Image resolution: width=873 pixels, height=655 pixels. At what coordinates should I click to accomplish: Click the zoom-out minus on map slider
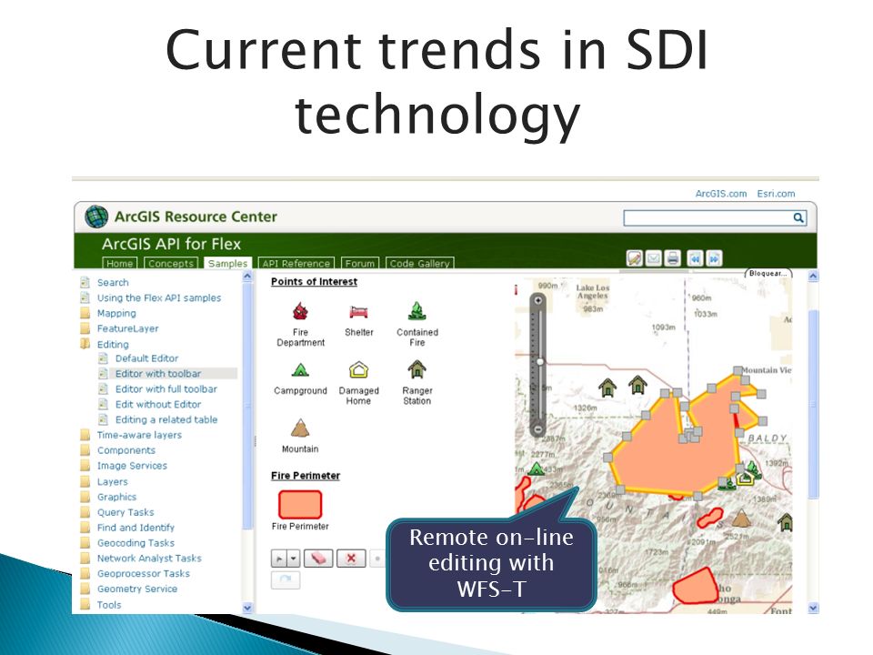538,429
